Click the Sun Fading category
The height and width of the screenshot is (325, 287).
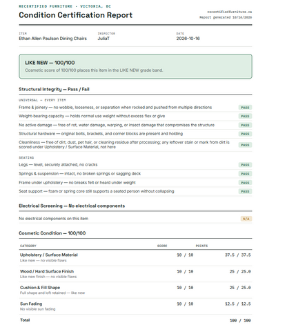tap(31, 304)
